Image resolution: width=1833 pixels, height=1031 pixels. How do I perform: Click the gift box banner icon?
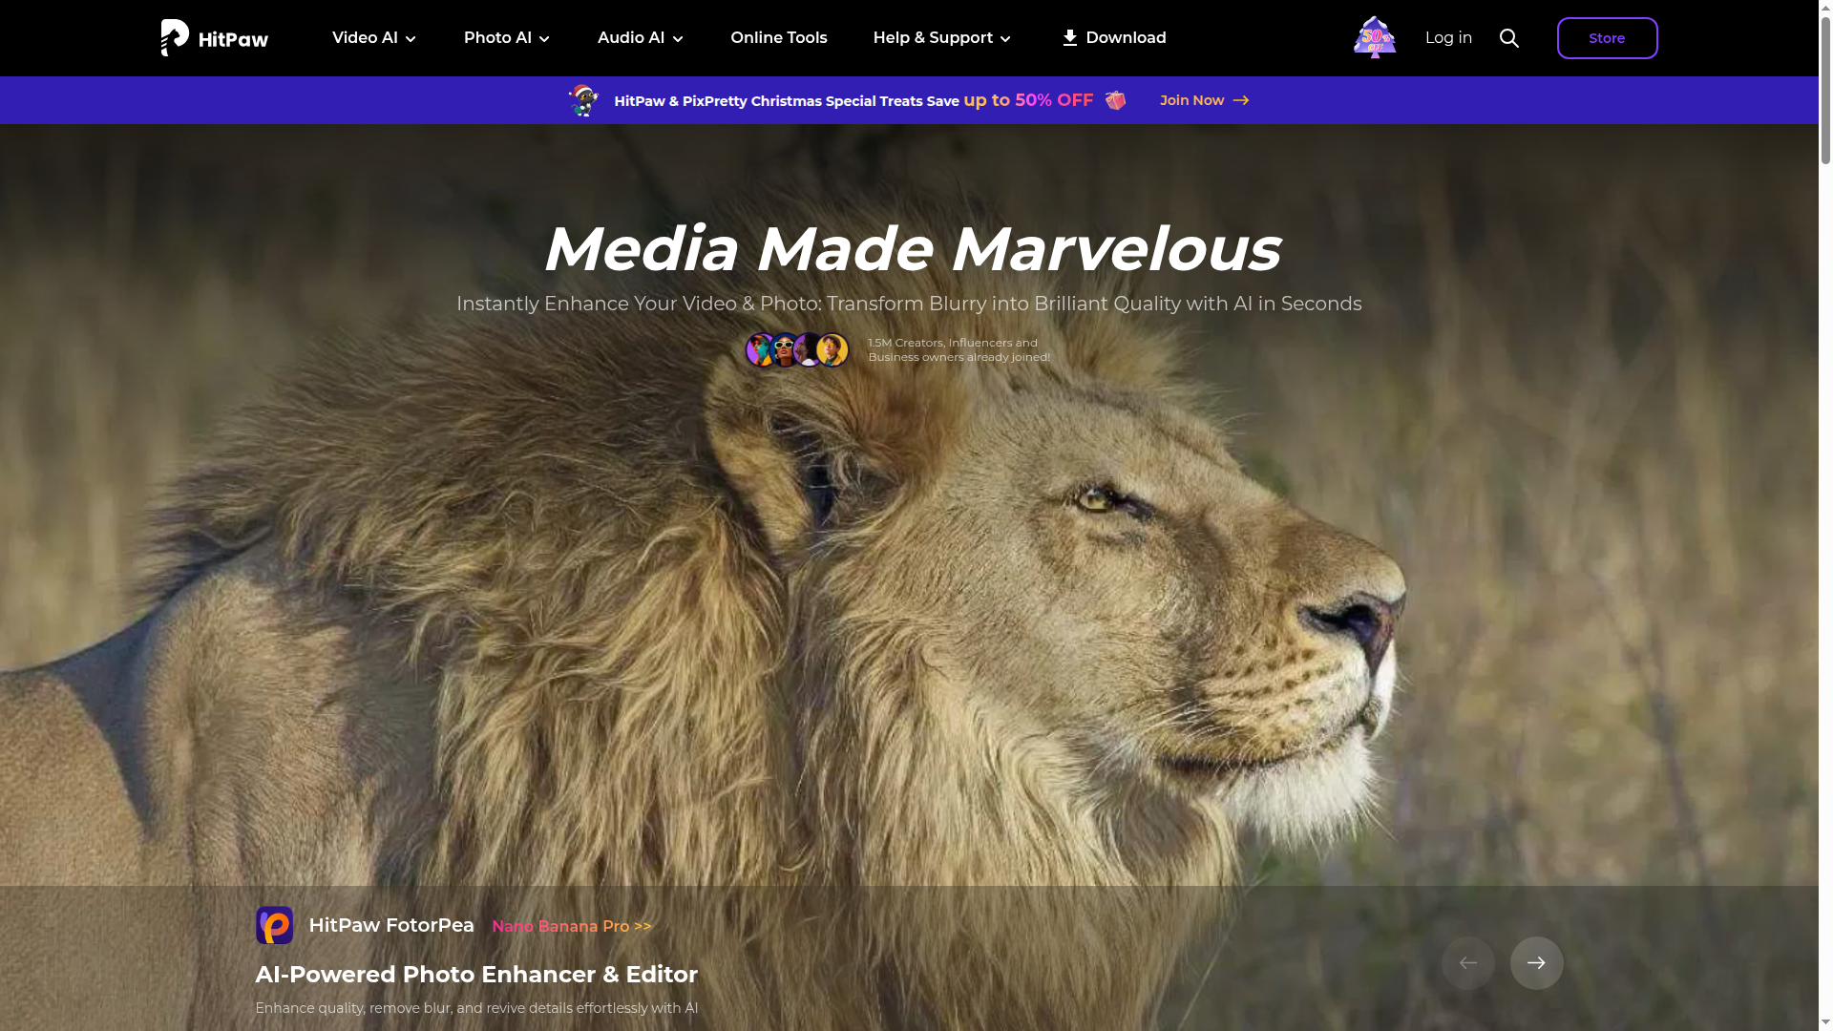[1115, 100]
